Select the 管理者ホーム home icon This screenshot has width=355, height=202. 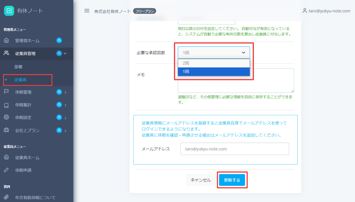7,40
